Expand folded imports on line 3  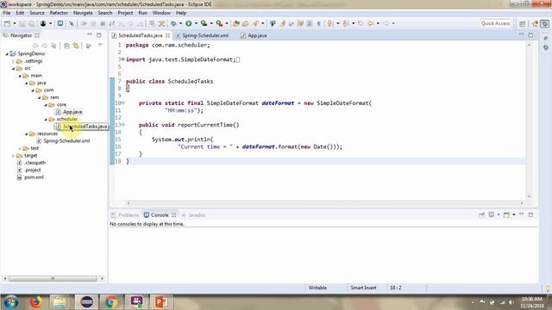pyautogui.click(x=122, y=59)
